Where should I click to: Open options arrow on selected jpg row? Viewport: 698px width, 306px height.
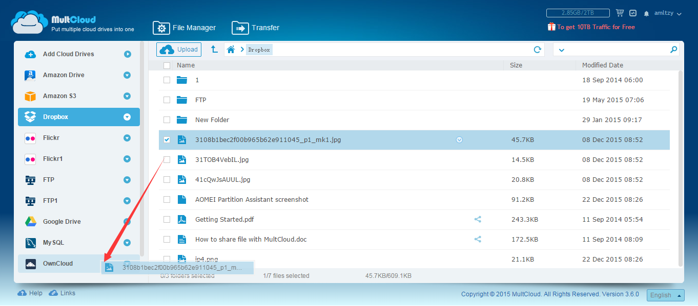[459, 139]
